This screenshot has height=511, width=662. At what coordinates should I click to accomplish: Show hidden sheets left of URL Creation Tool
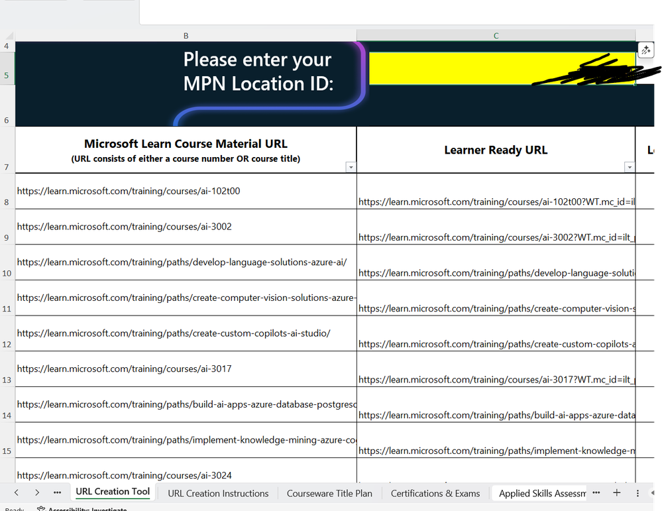(x=58, y=492)
